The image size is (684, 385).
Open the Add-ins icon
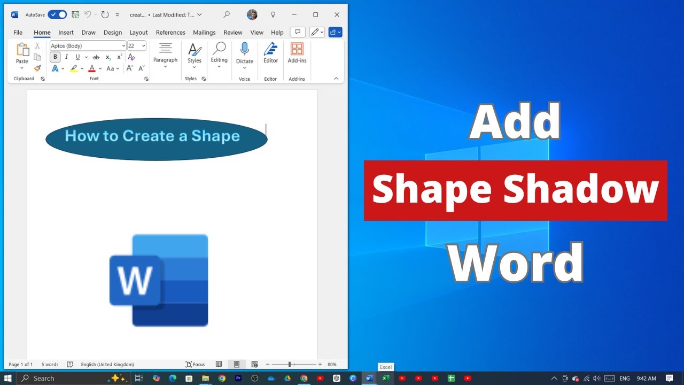tap(297, 49)
